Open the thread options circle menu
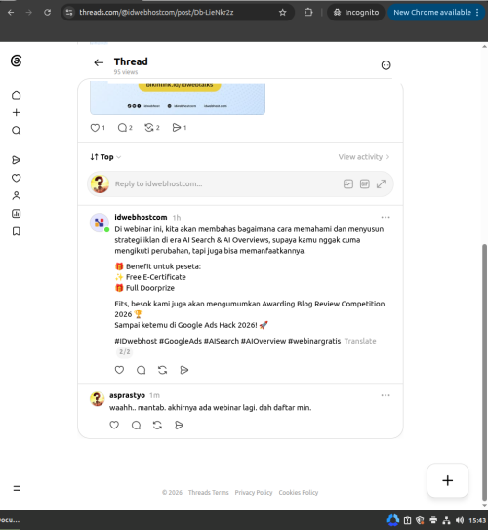The width and height of the screenshot is (488, 530). pos(386,65)
